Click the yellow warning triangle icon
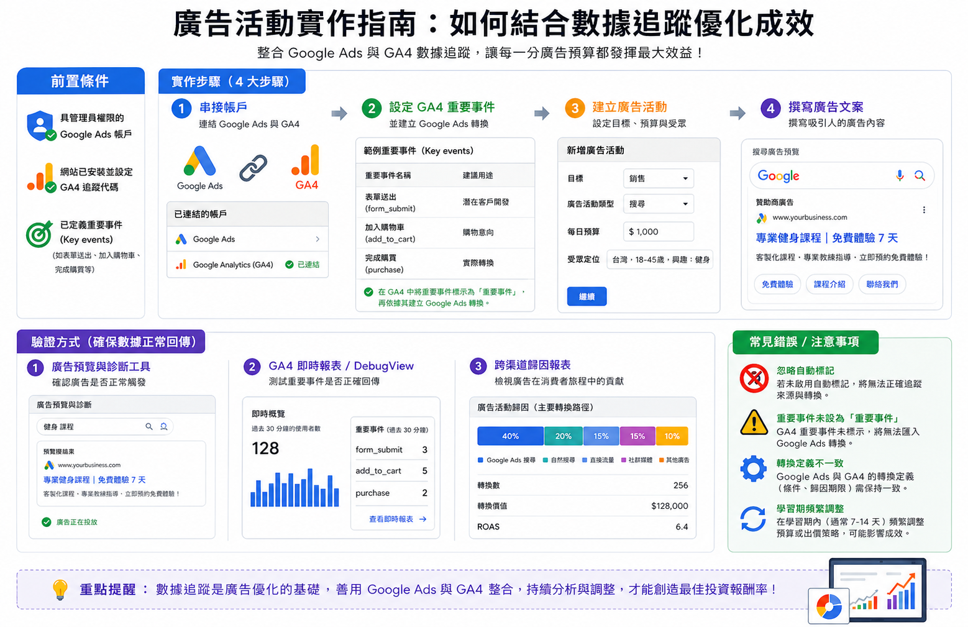Screen dimensions: 968x627 pyautogui.click(x=754, y=423)
